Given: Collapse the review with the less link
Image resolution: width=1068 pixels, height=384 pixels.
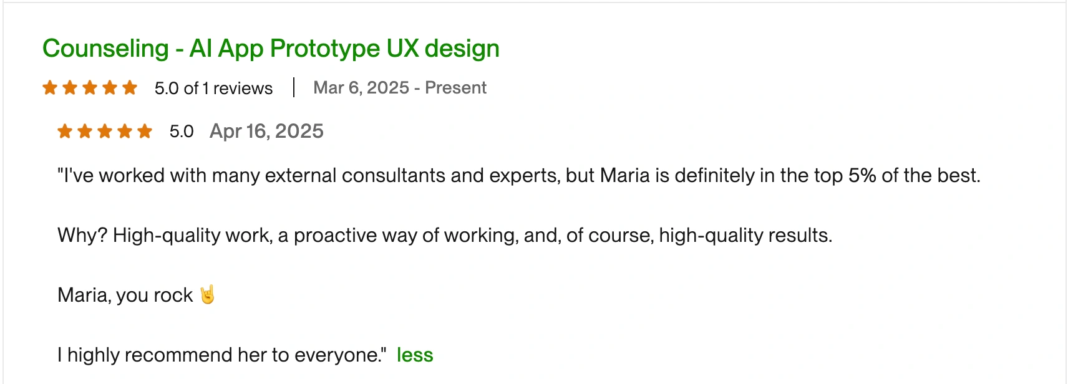Looking at the screenshot, I should click(415, 355).
